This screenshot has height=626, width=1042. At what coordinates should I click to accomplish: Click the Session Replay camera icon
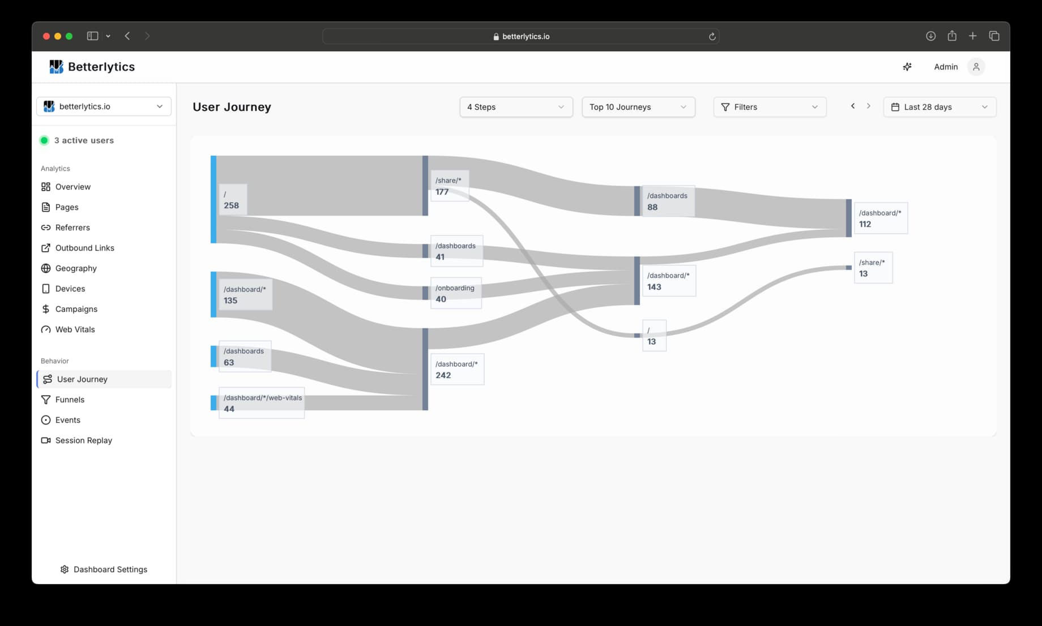46,440
